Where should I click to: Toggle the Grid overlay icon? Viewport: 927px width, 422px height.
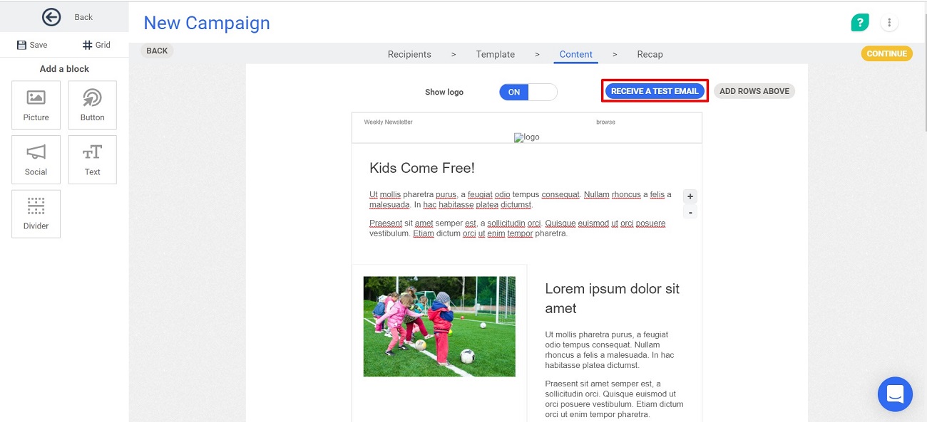click(x=87, y=45)
